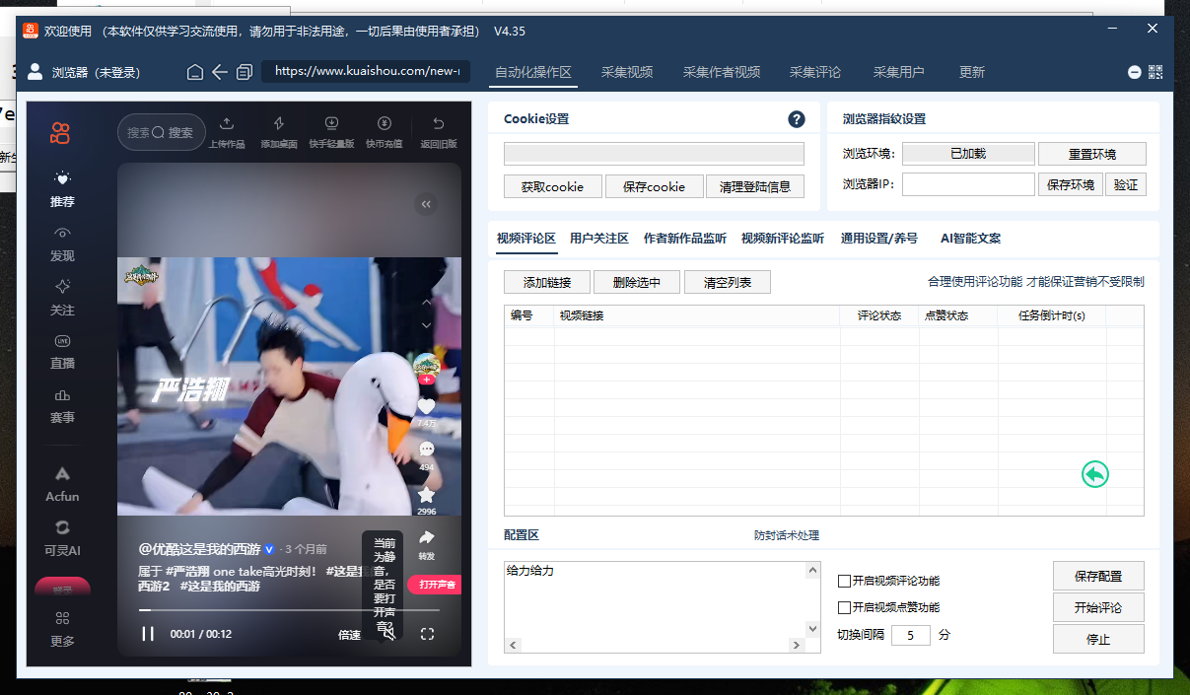Enter fullscreen on the video player

point(427,634)
